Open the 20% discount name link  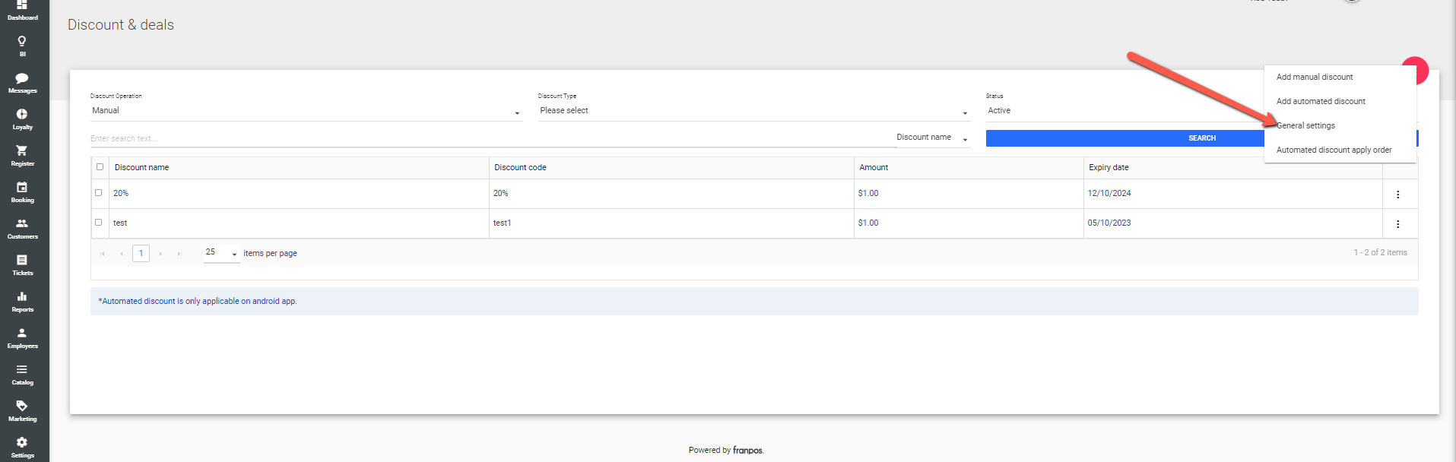121,194
